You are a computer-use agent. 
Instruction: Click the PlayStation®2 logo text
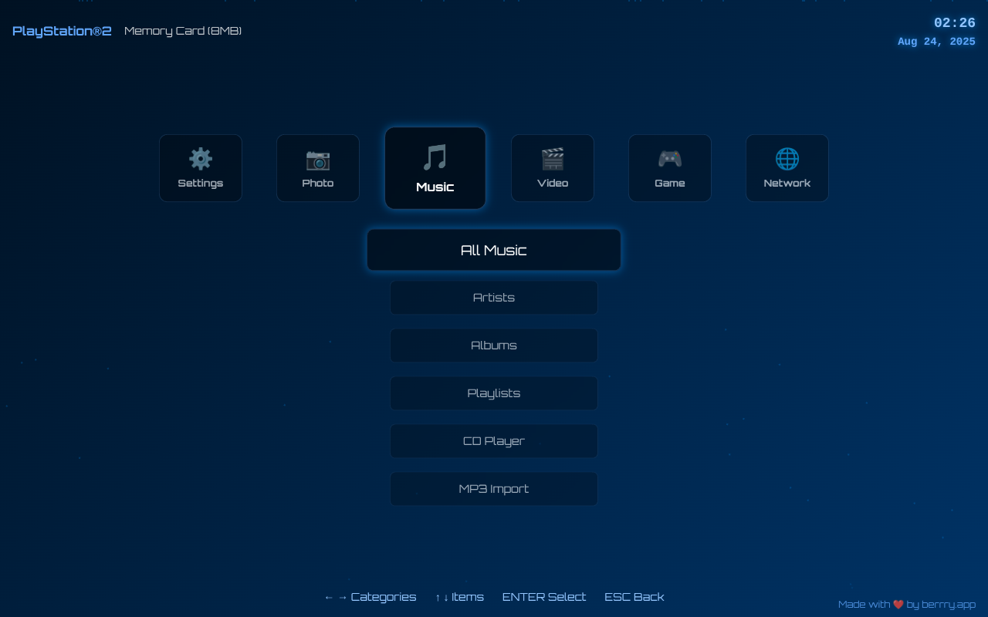61,30
